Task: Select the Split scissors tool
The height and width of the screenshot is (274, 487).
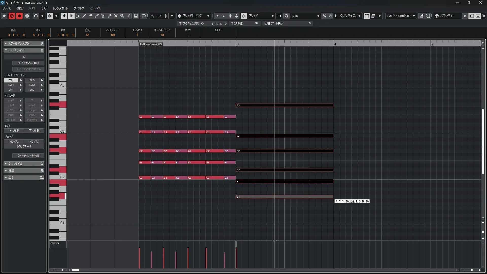Action: click(x=103, y=16)
